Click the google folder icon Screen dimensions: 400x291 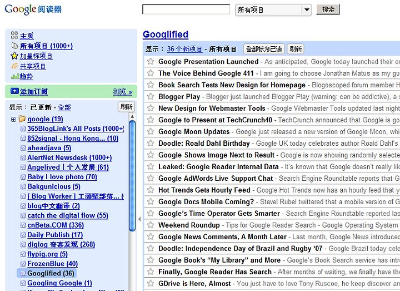(22, 119)
